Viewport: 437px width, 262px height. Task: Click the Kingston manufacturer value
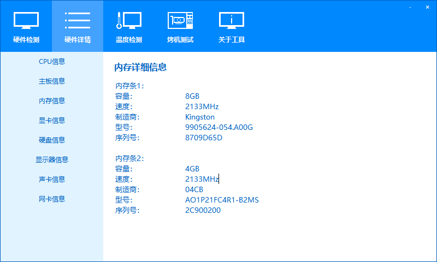200,117
